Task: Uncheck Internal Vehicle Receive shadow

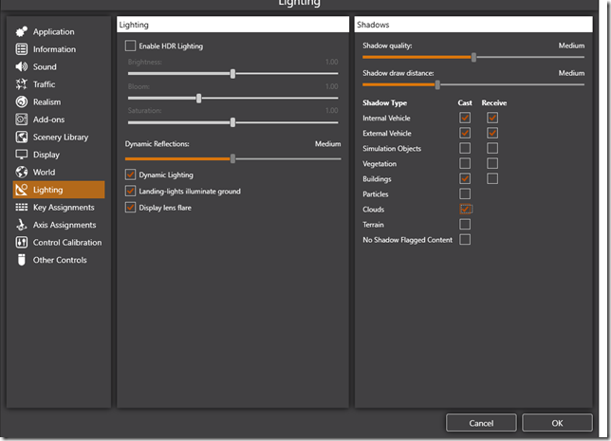Action: [x=492, y=118]
